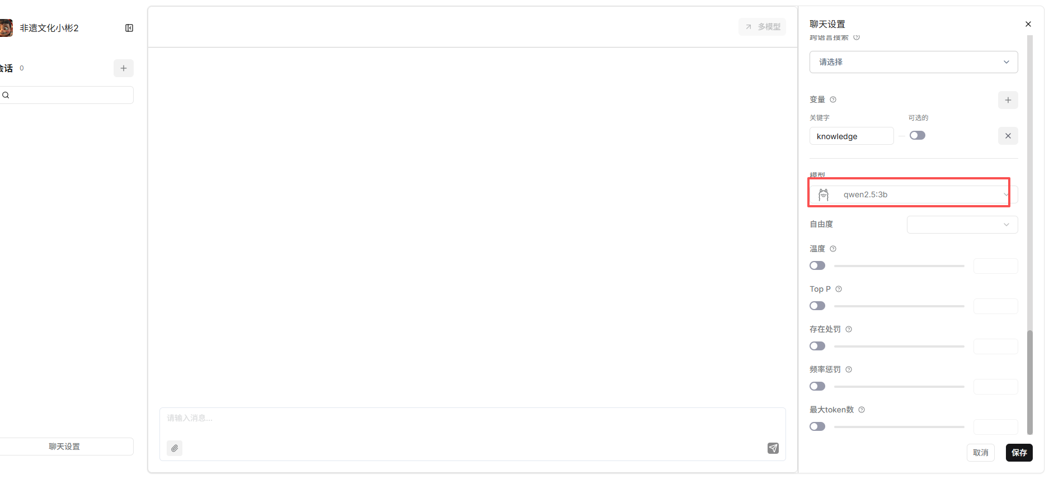1049x489 pixels.
Task: Open 聊天设置 in the left sidebar
Action: point(64,447)
